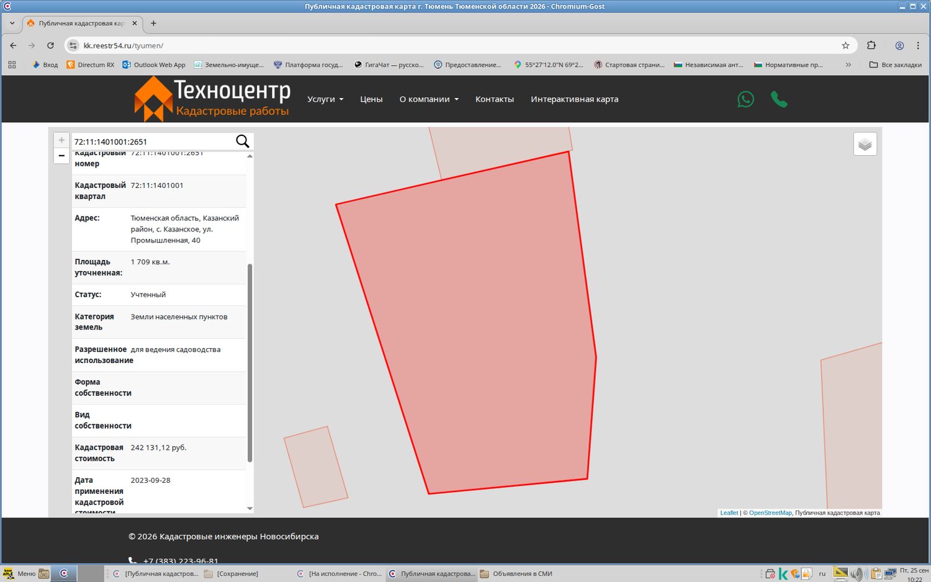
Task: Click the OpenStreetMap attribution link
Action: (770, 513)
